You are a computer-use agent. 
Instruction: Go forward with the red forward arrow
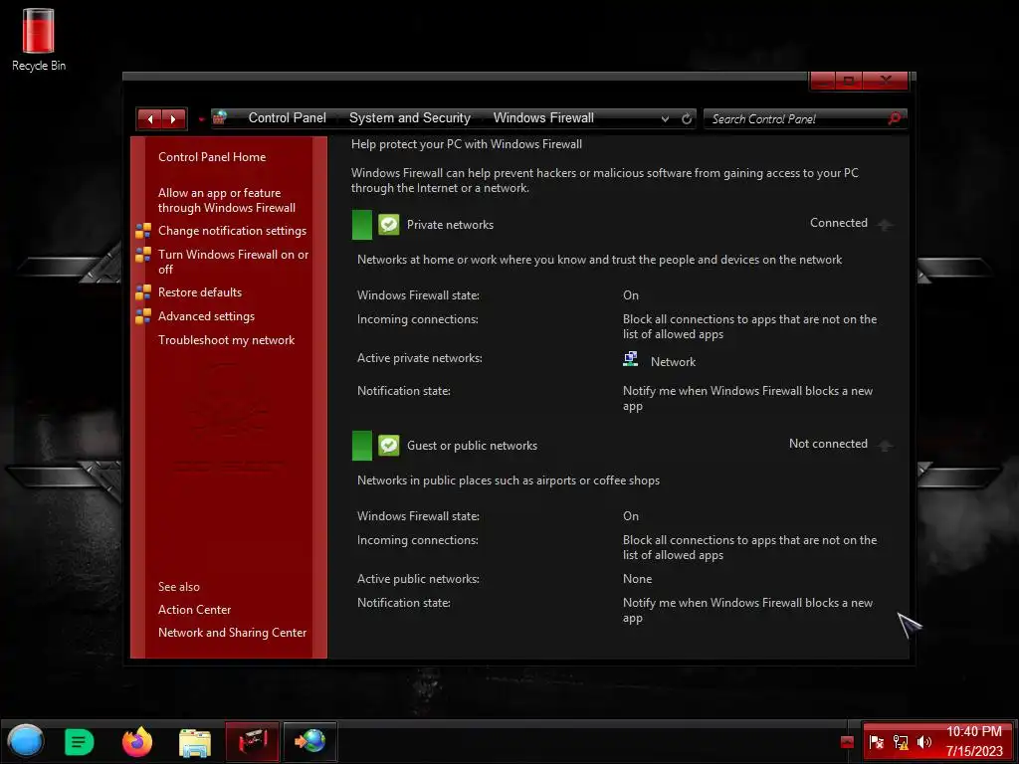coord(173,119)
